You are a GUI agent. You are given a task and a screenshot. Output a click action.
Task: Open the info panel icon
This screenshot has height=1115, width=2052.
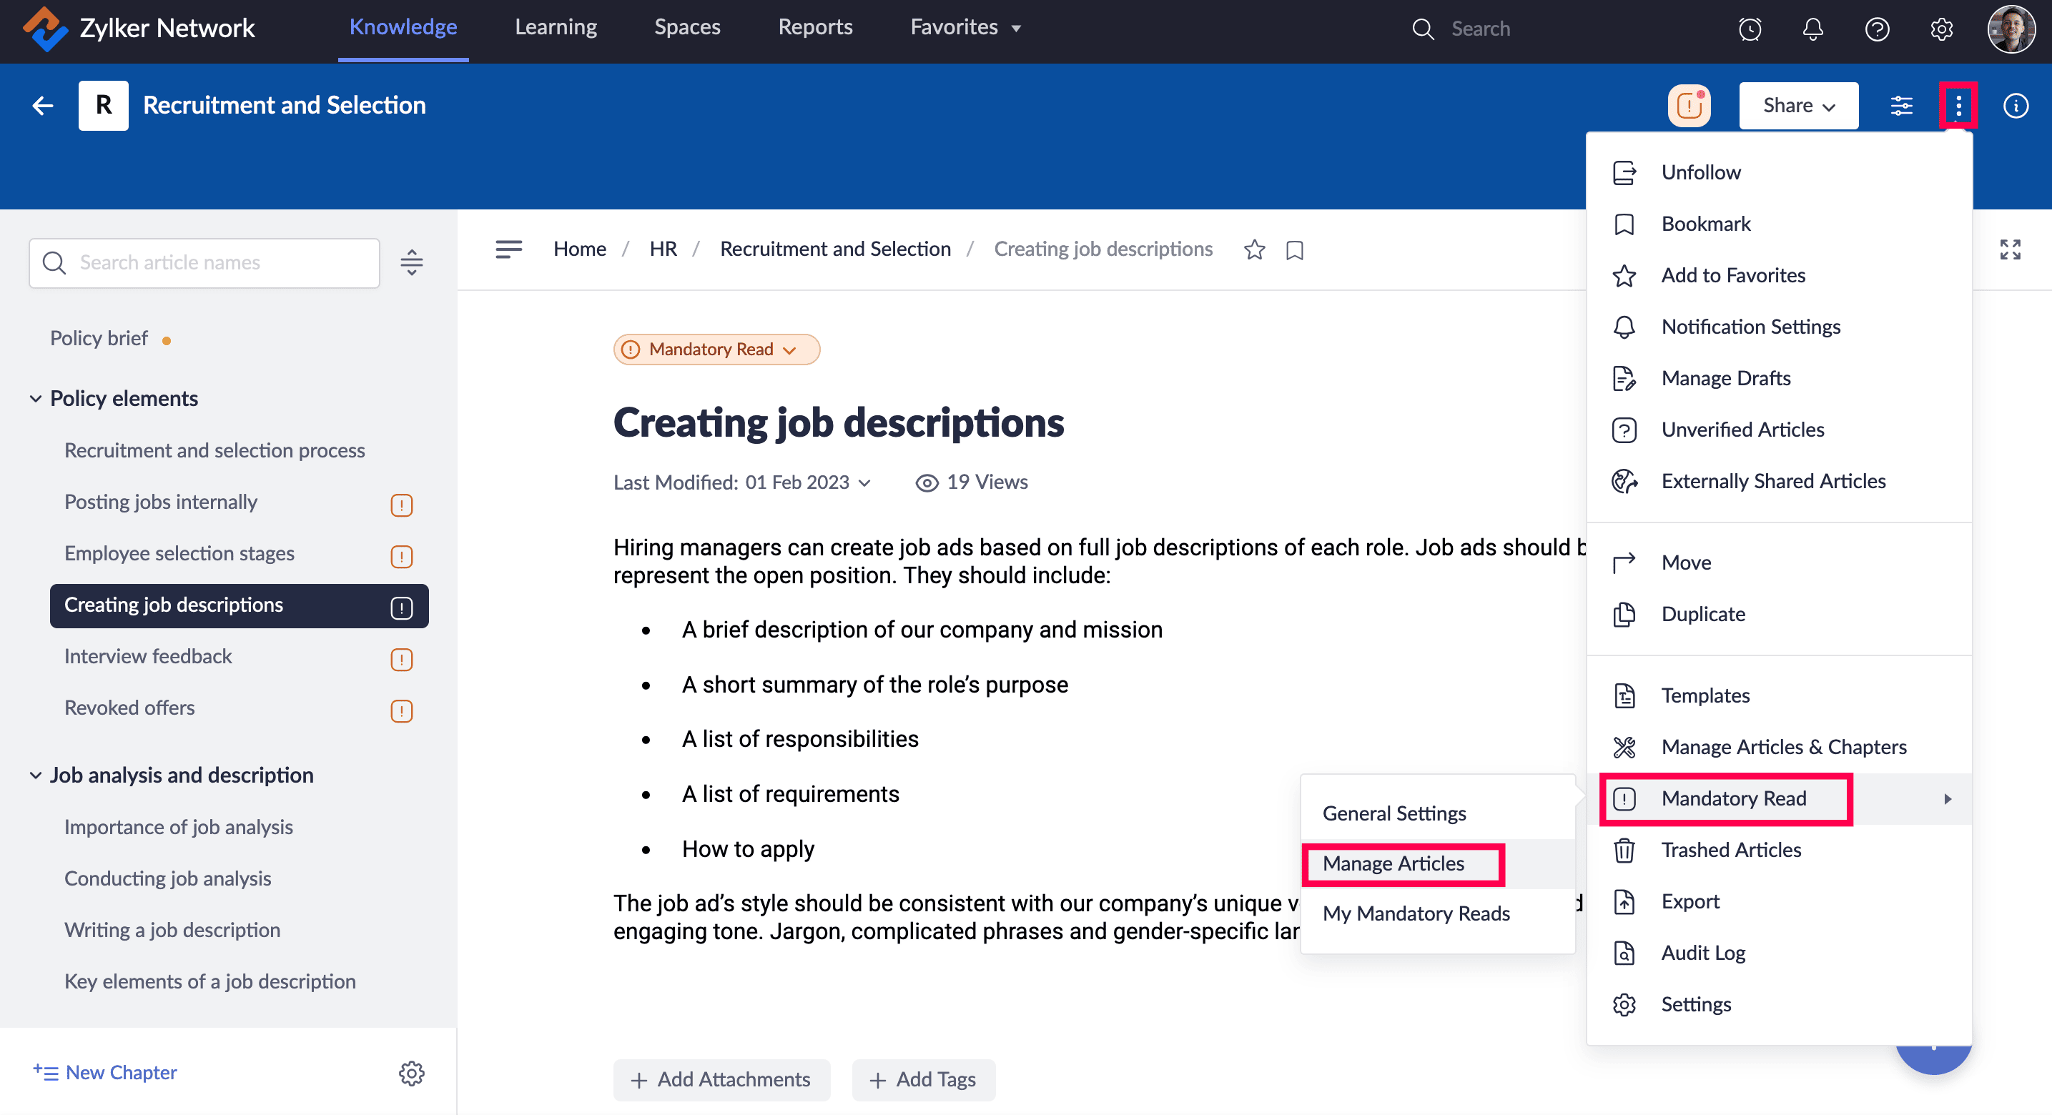coord(2016,105)
